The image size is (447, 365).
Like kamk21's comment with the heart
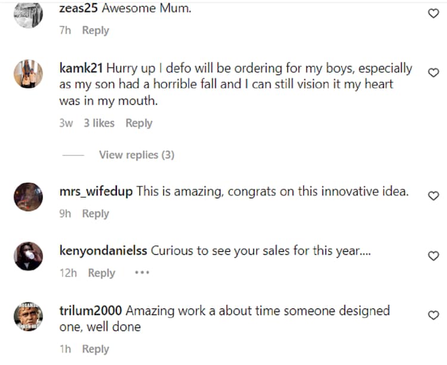[433, 72]
